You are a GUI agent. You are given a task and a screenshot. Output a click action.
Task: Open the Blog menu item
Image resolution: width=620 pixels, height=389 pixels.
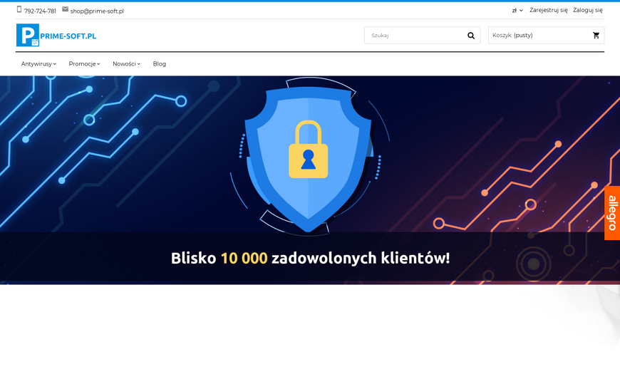tap(160, 63)
